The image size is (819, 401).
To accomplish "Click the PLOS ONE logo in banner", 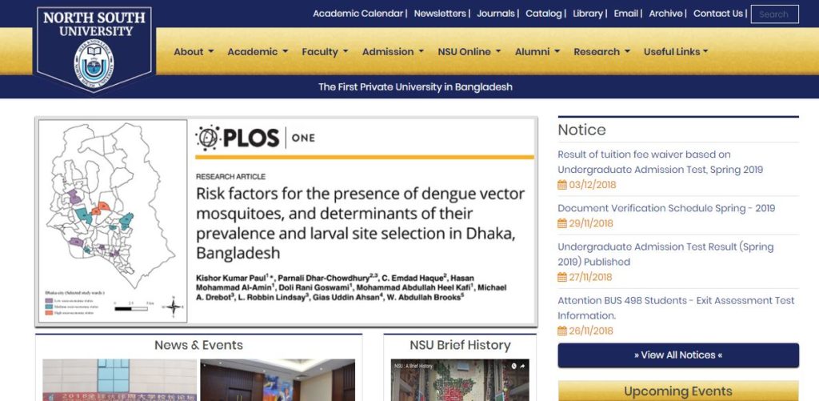I will coord(255,138).
